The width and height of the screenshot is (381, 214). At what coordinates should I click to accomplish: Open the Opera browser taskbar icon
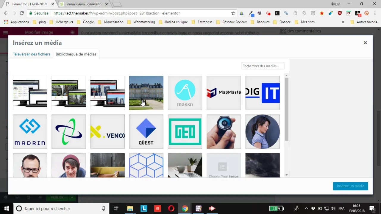point(171,208)
